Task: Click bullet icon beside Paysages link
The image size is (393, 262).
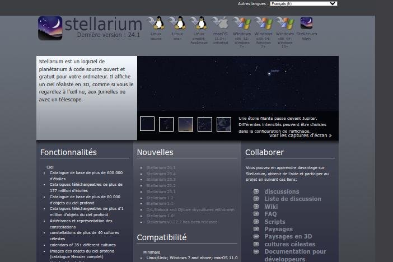Action: point(256,229)
